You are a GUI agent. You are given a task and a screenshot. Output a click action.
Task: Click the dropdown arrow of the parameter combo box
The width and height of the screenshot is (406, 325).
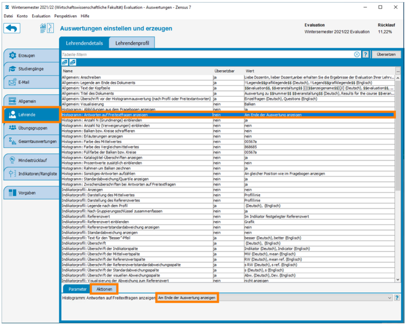389,298
